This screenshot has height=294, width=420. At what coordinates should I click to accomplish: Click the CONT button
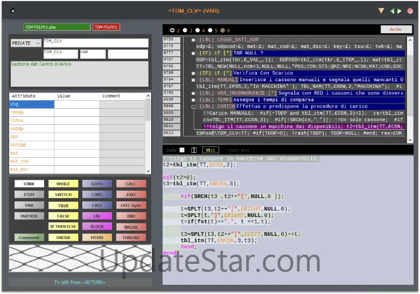[97, 194]
